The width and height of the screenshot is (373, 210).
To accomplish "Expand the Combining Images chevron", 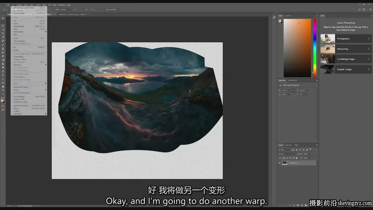I will point(369,59).
